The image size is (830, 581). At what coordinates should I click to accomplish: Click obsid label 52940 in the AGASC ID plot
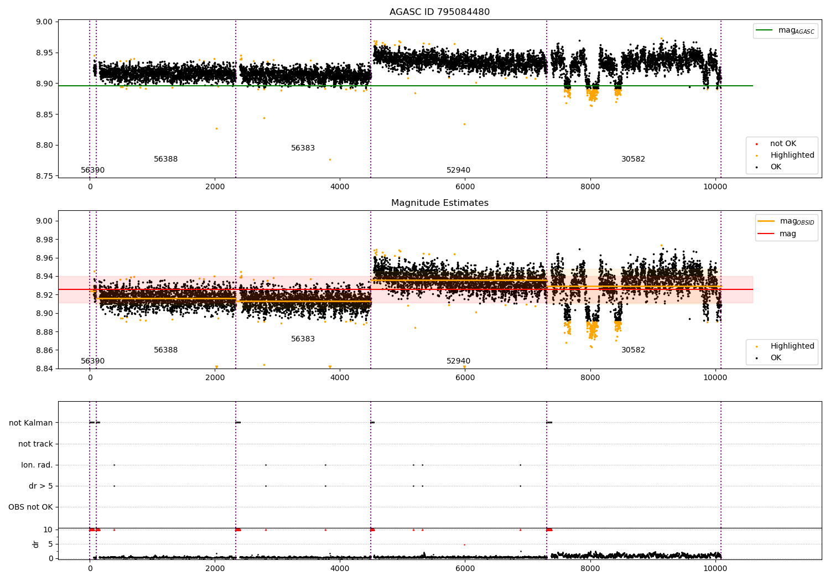point(458,170)
